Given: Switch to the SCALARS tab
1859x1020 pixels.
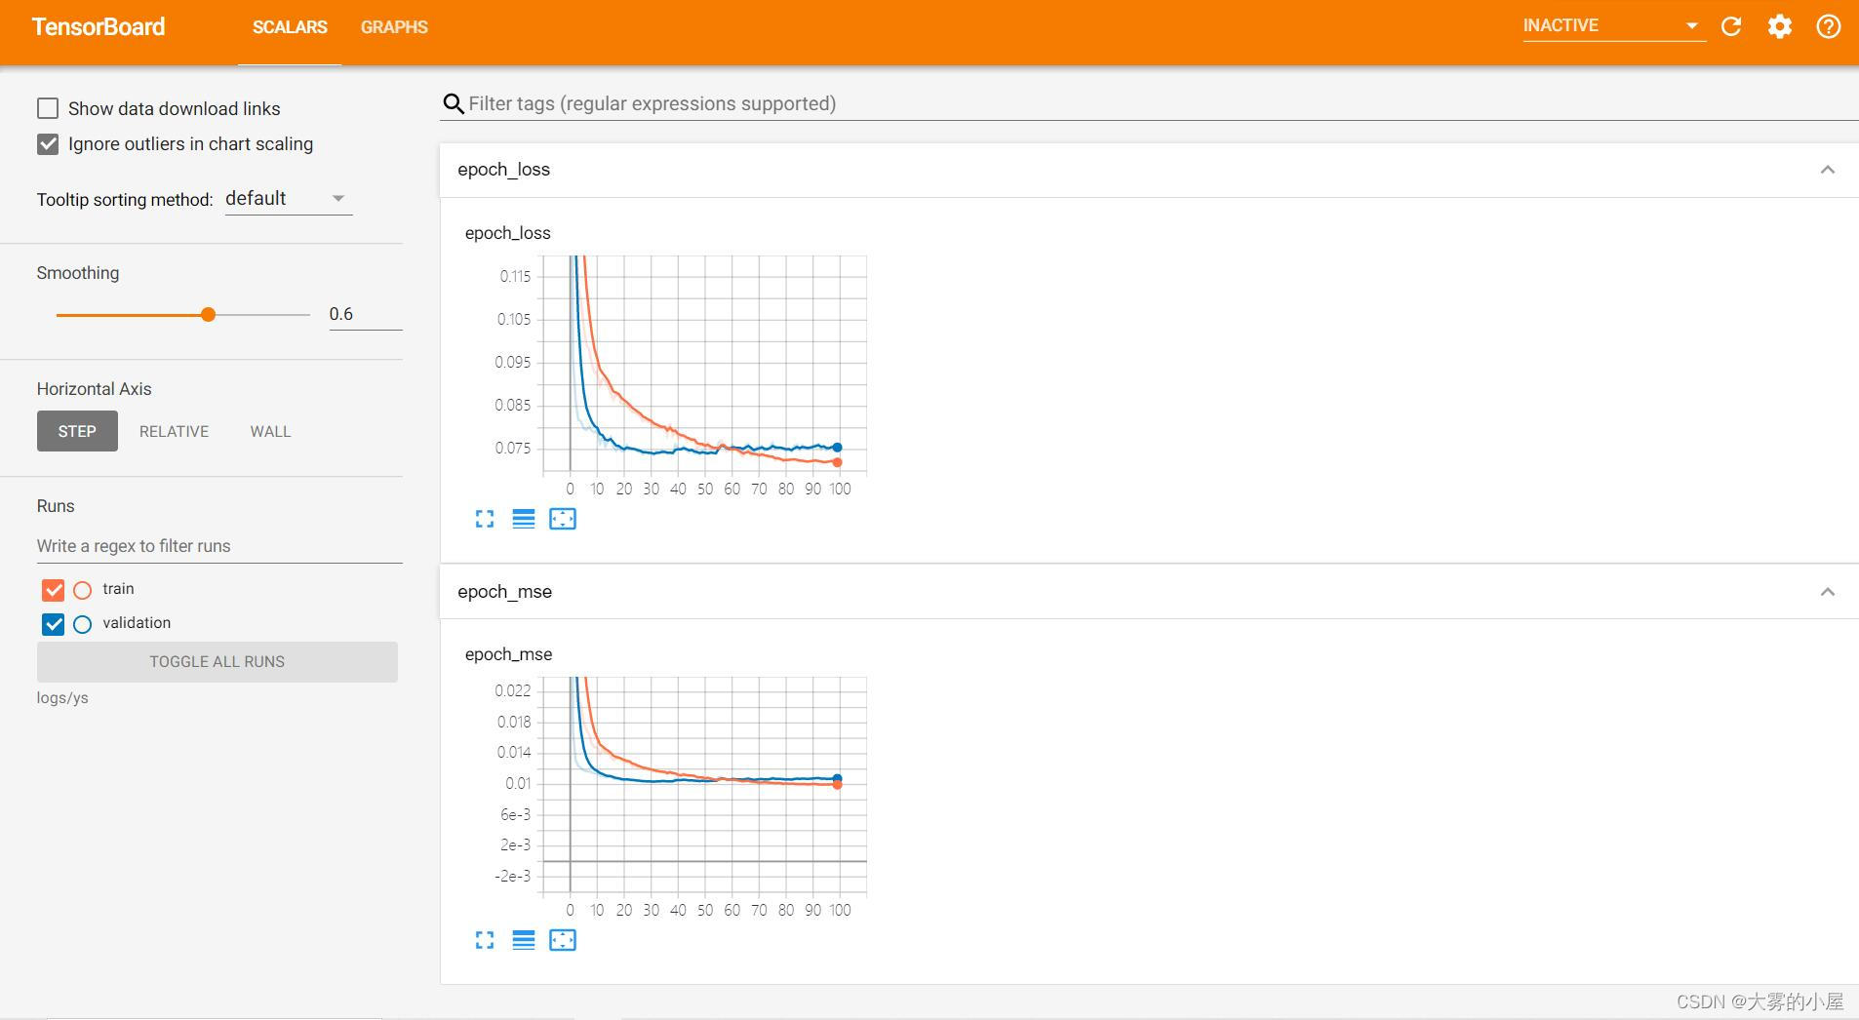Looking at the screenshot, I should click(x=290, y=27).
